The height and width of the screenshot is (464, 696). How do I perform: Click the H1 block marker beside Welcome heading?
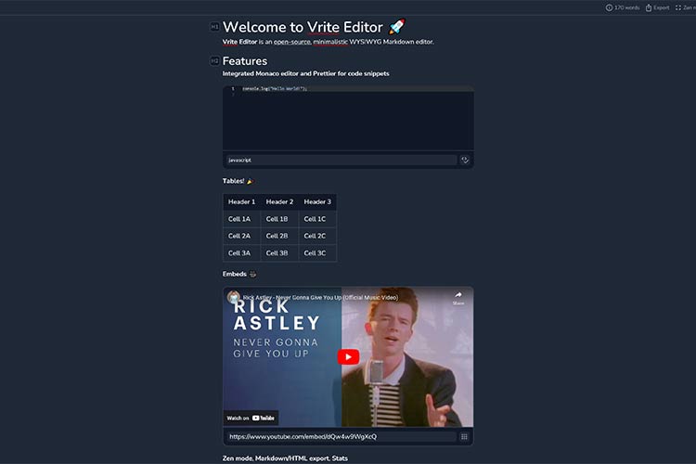pyautogui.click(x=214, y=27)
